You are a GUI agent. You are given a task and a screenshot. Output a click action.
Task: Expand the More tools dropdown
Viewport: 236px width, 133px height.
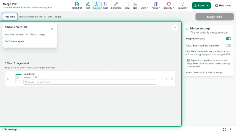pos(144,6)
